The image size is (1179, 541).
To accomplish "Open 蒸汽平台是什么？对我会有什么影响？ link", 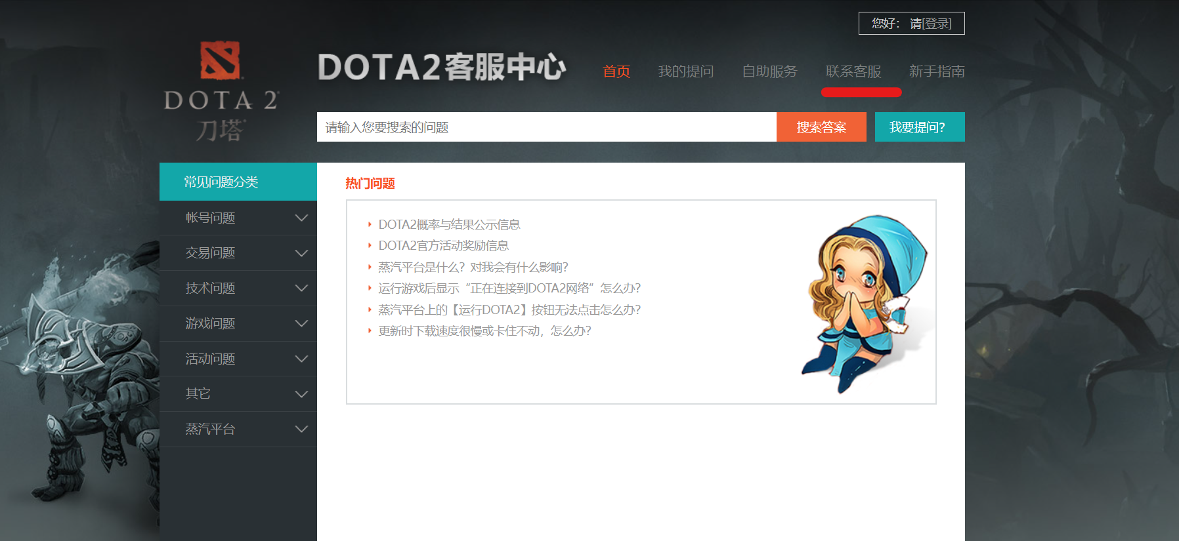I will (473, 267).
